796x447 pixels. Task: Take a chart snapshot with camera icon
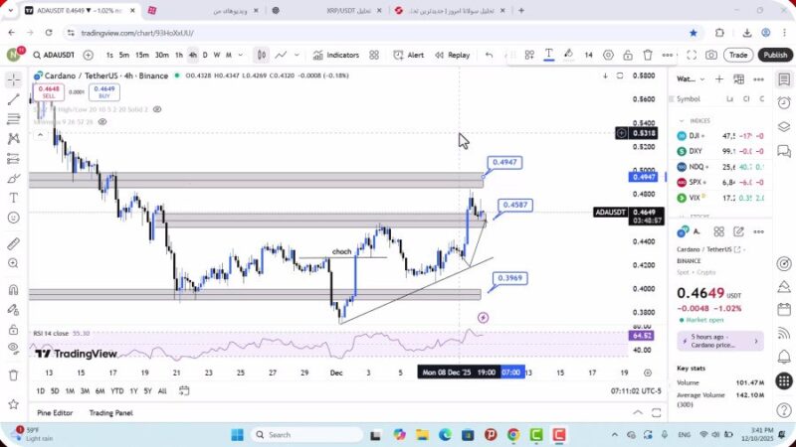[711, 55]
